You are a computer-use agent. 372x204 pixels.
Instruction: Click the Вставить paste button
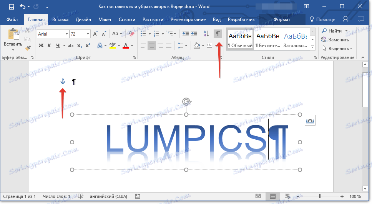13,40
